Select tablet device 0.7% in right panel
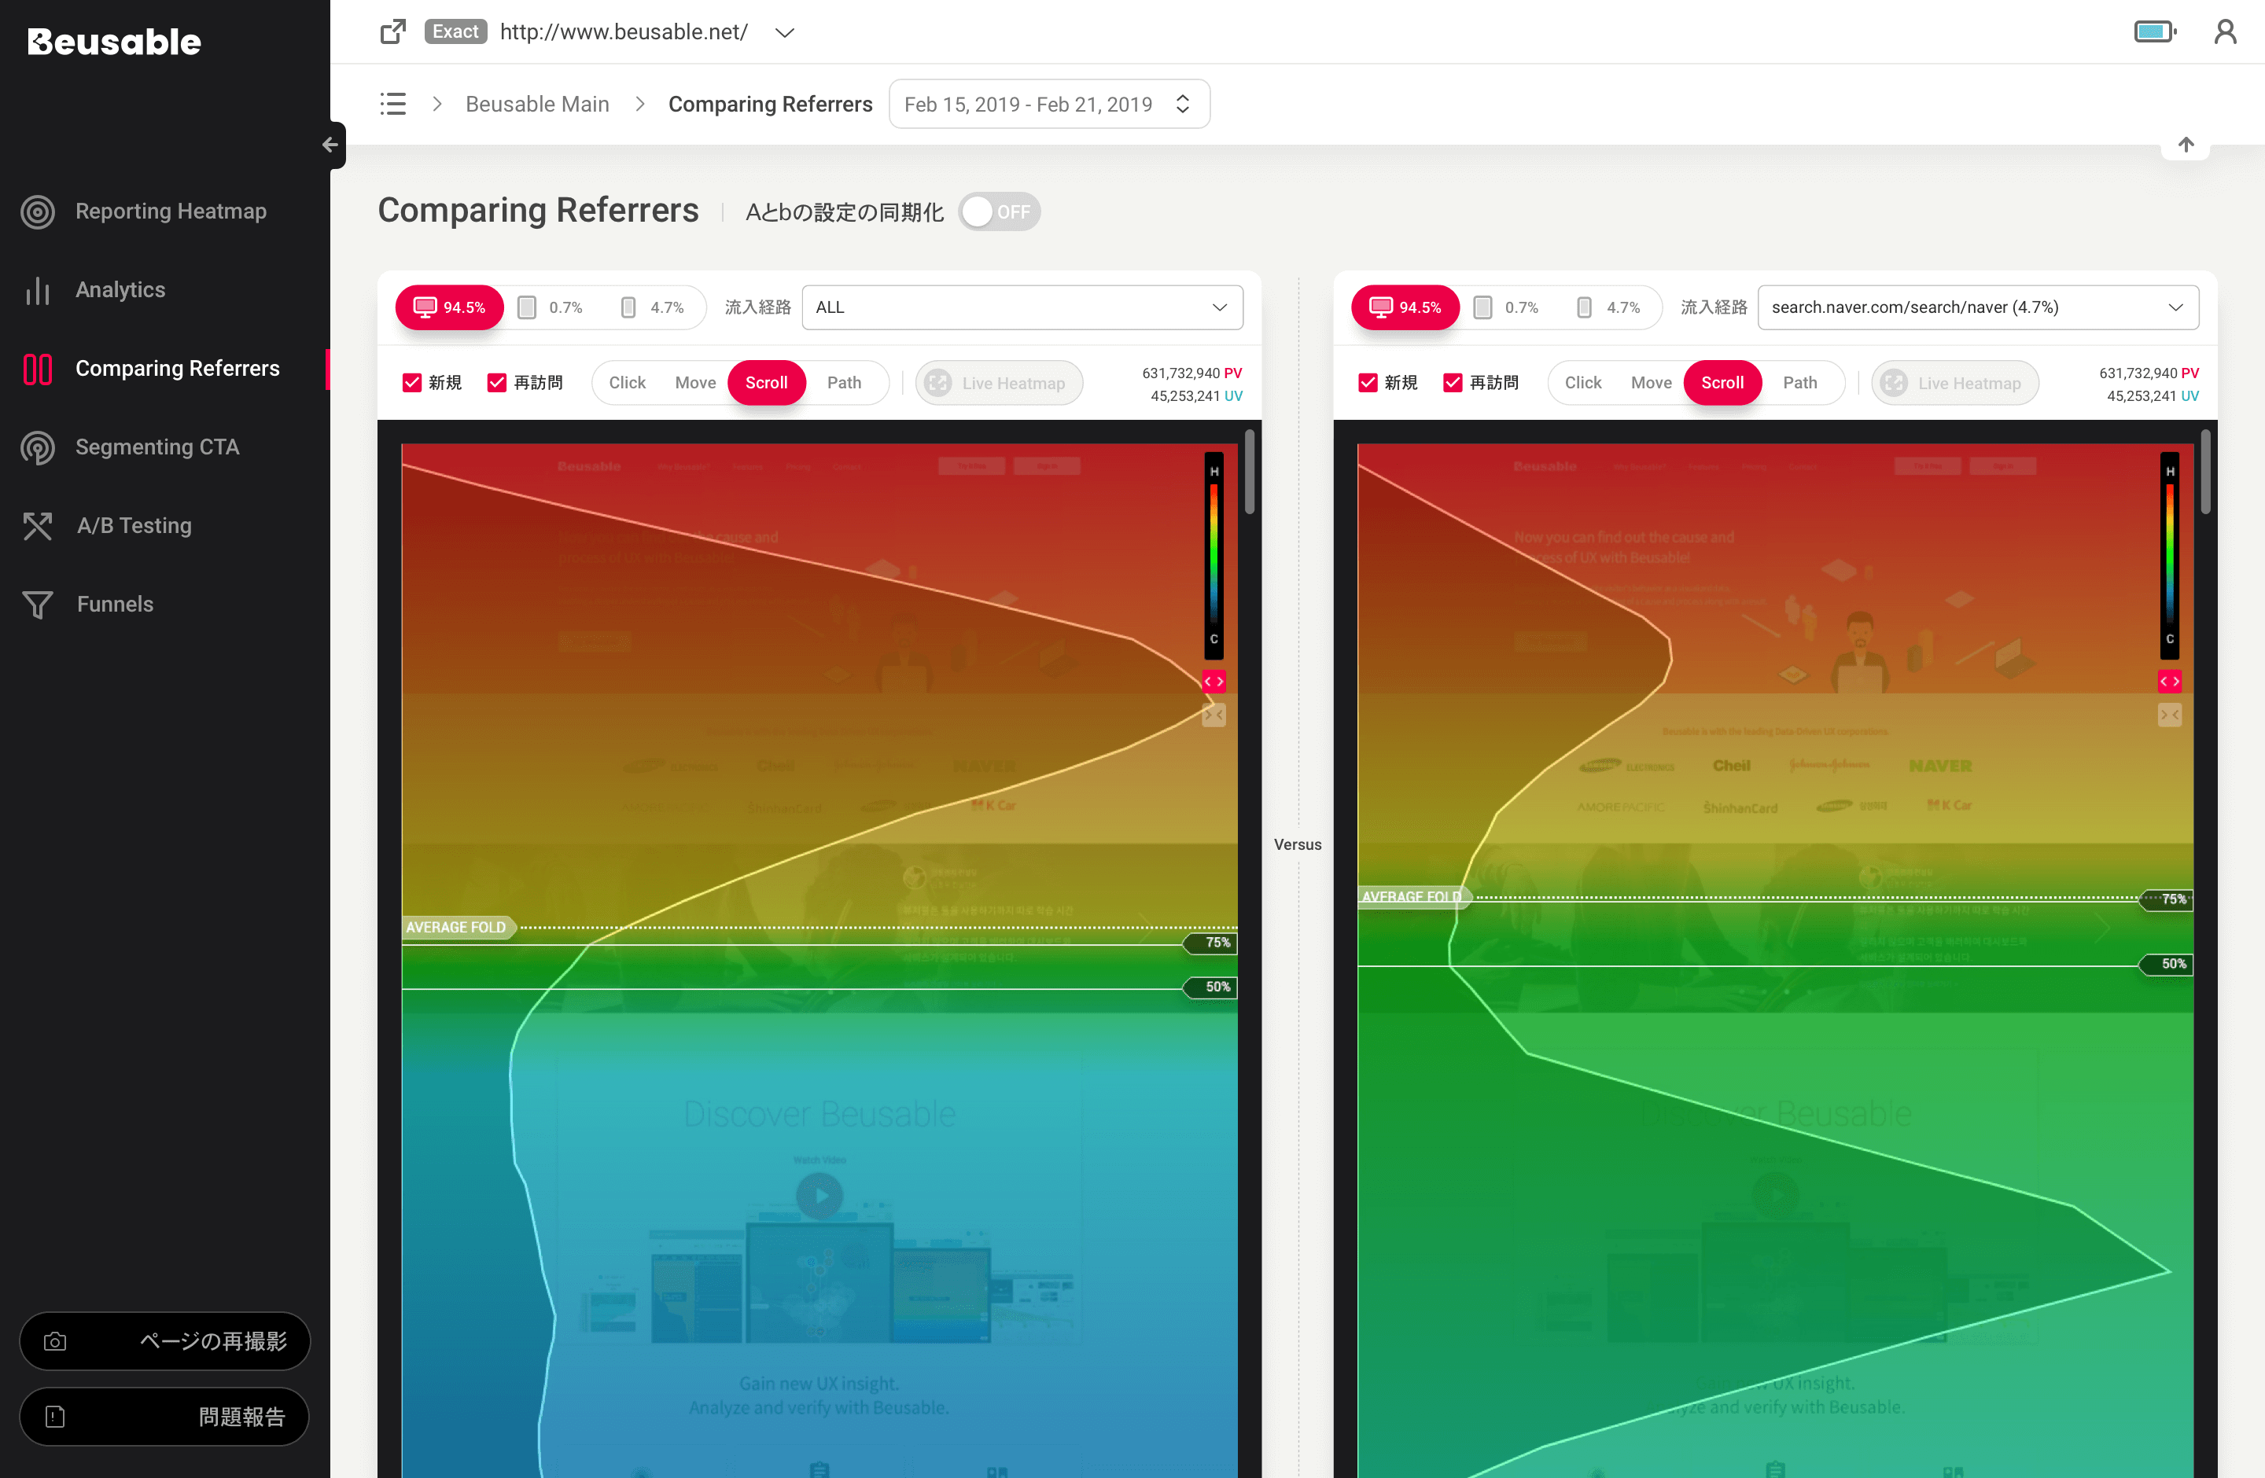 coord(1504,307)
